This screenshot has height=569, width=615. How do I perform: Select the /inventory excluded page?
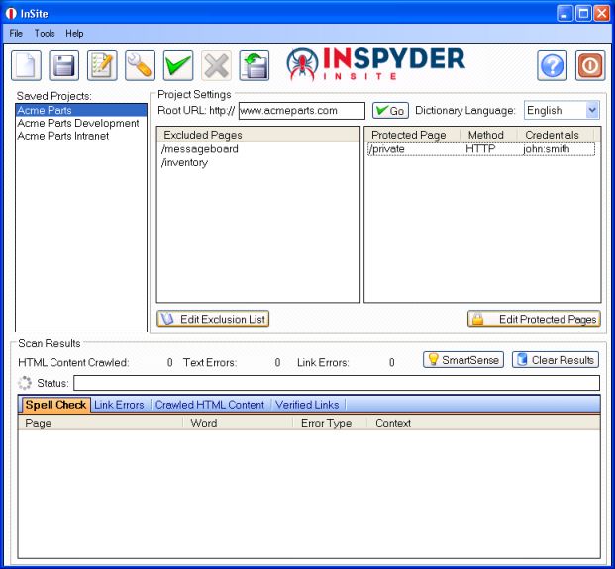click(x=184, y=162)
